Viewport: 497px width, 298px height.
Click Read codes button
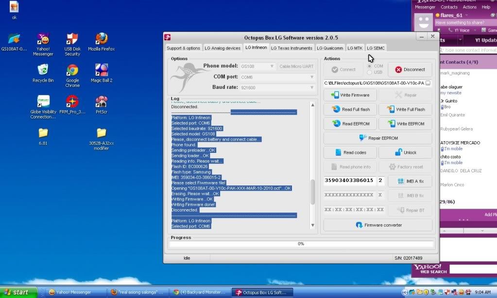click(350, 152)
